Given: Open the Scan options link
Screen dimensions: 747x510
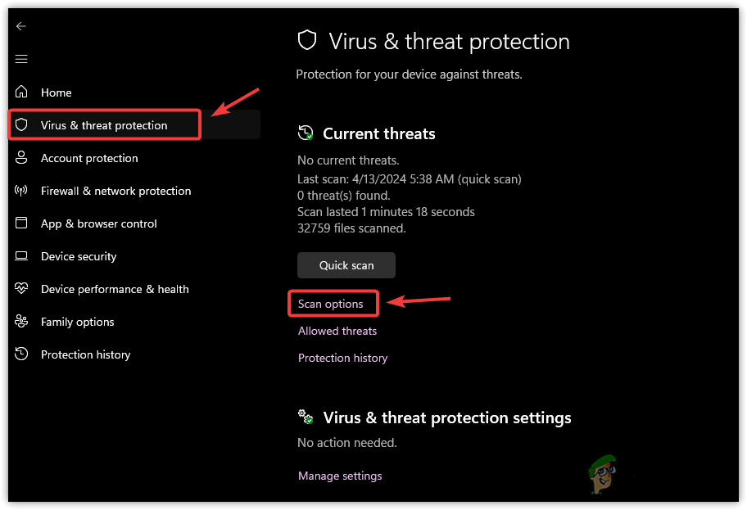Looking at the screenshot, I should pos(331,304).
